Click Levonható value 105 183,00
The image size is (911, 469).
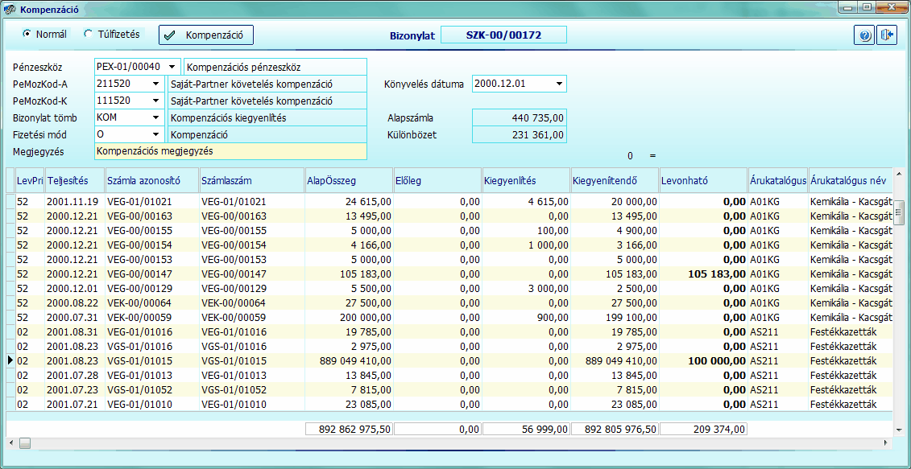(703, 274)
